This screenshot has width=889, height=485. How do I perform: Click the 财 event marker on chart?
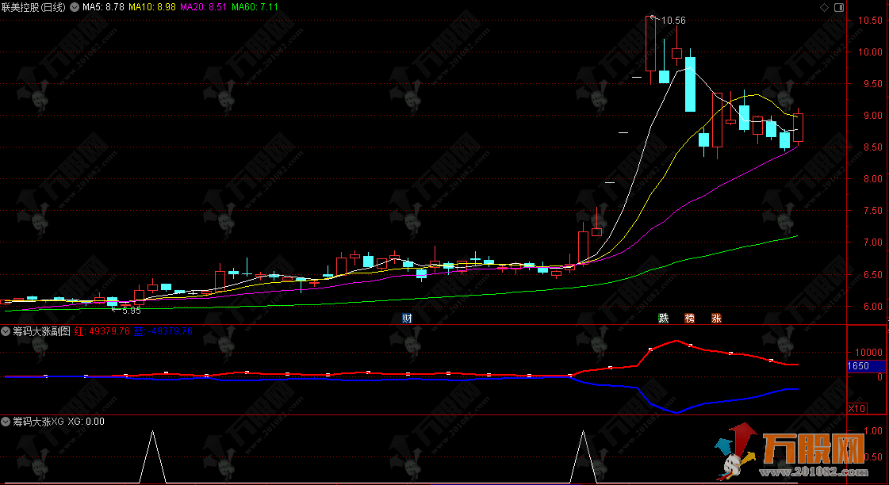coord(407,319)
